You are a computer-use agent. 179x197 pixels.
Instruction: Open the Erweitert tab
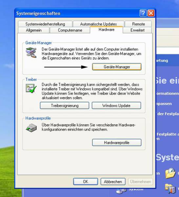pyautogui.click(x=137, y=30)
